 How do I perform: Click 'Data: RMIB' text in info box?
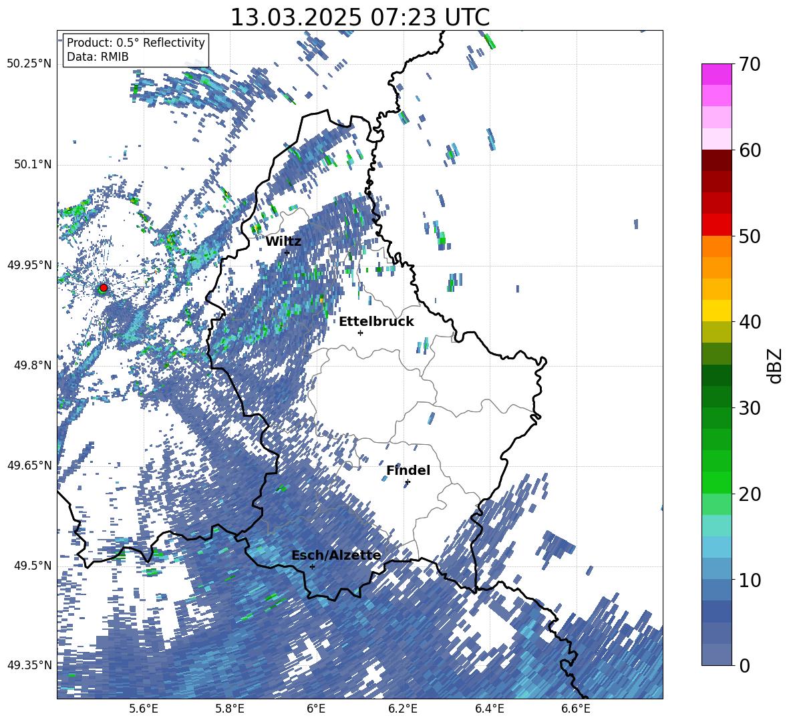pos(98,57)
